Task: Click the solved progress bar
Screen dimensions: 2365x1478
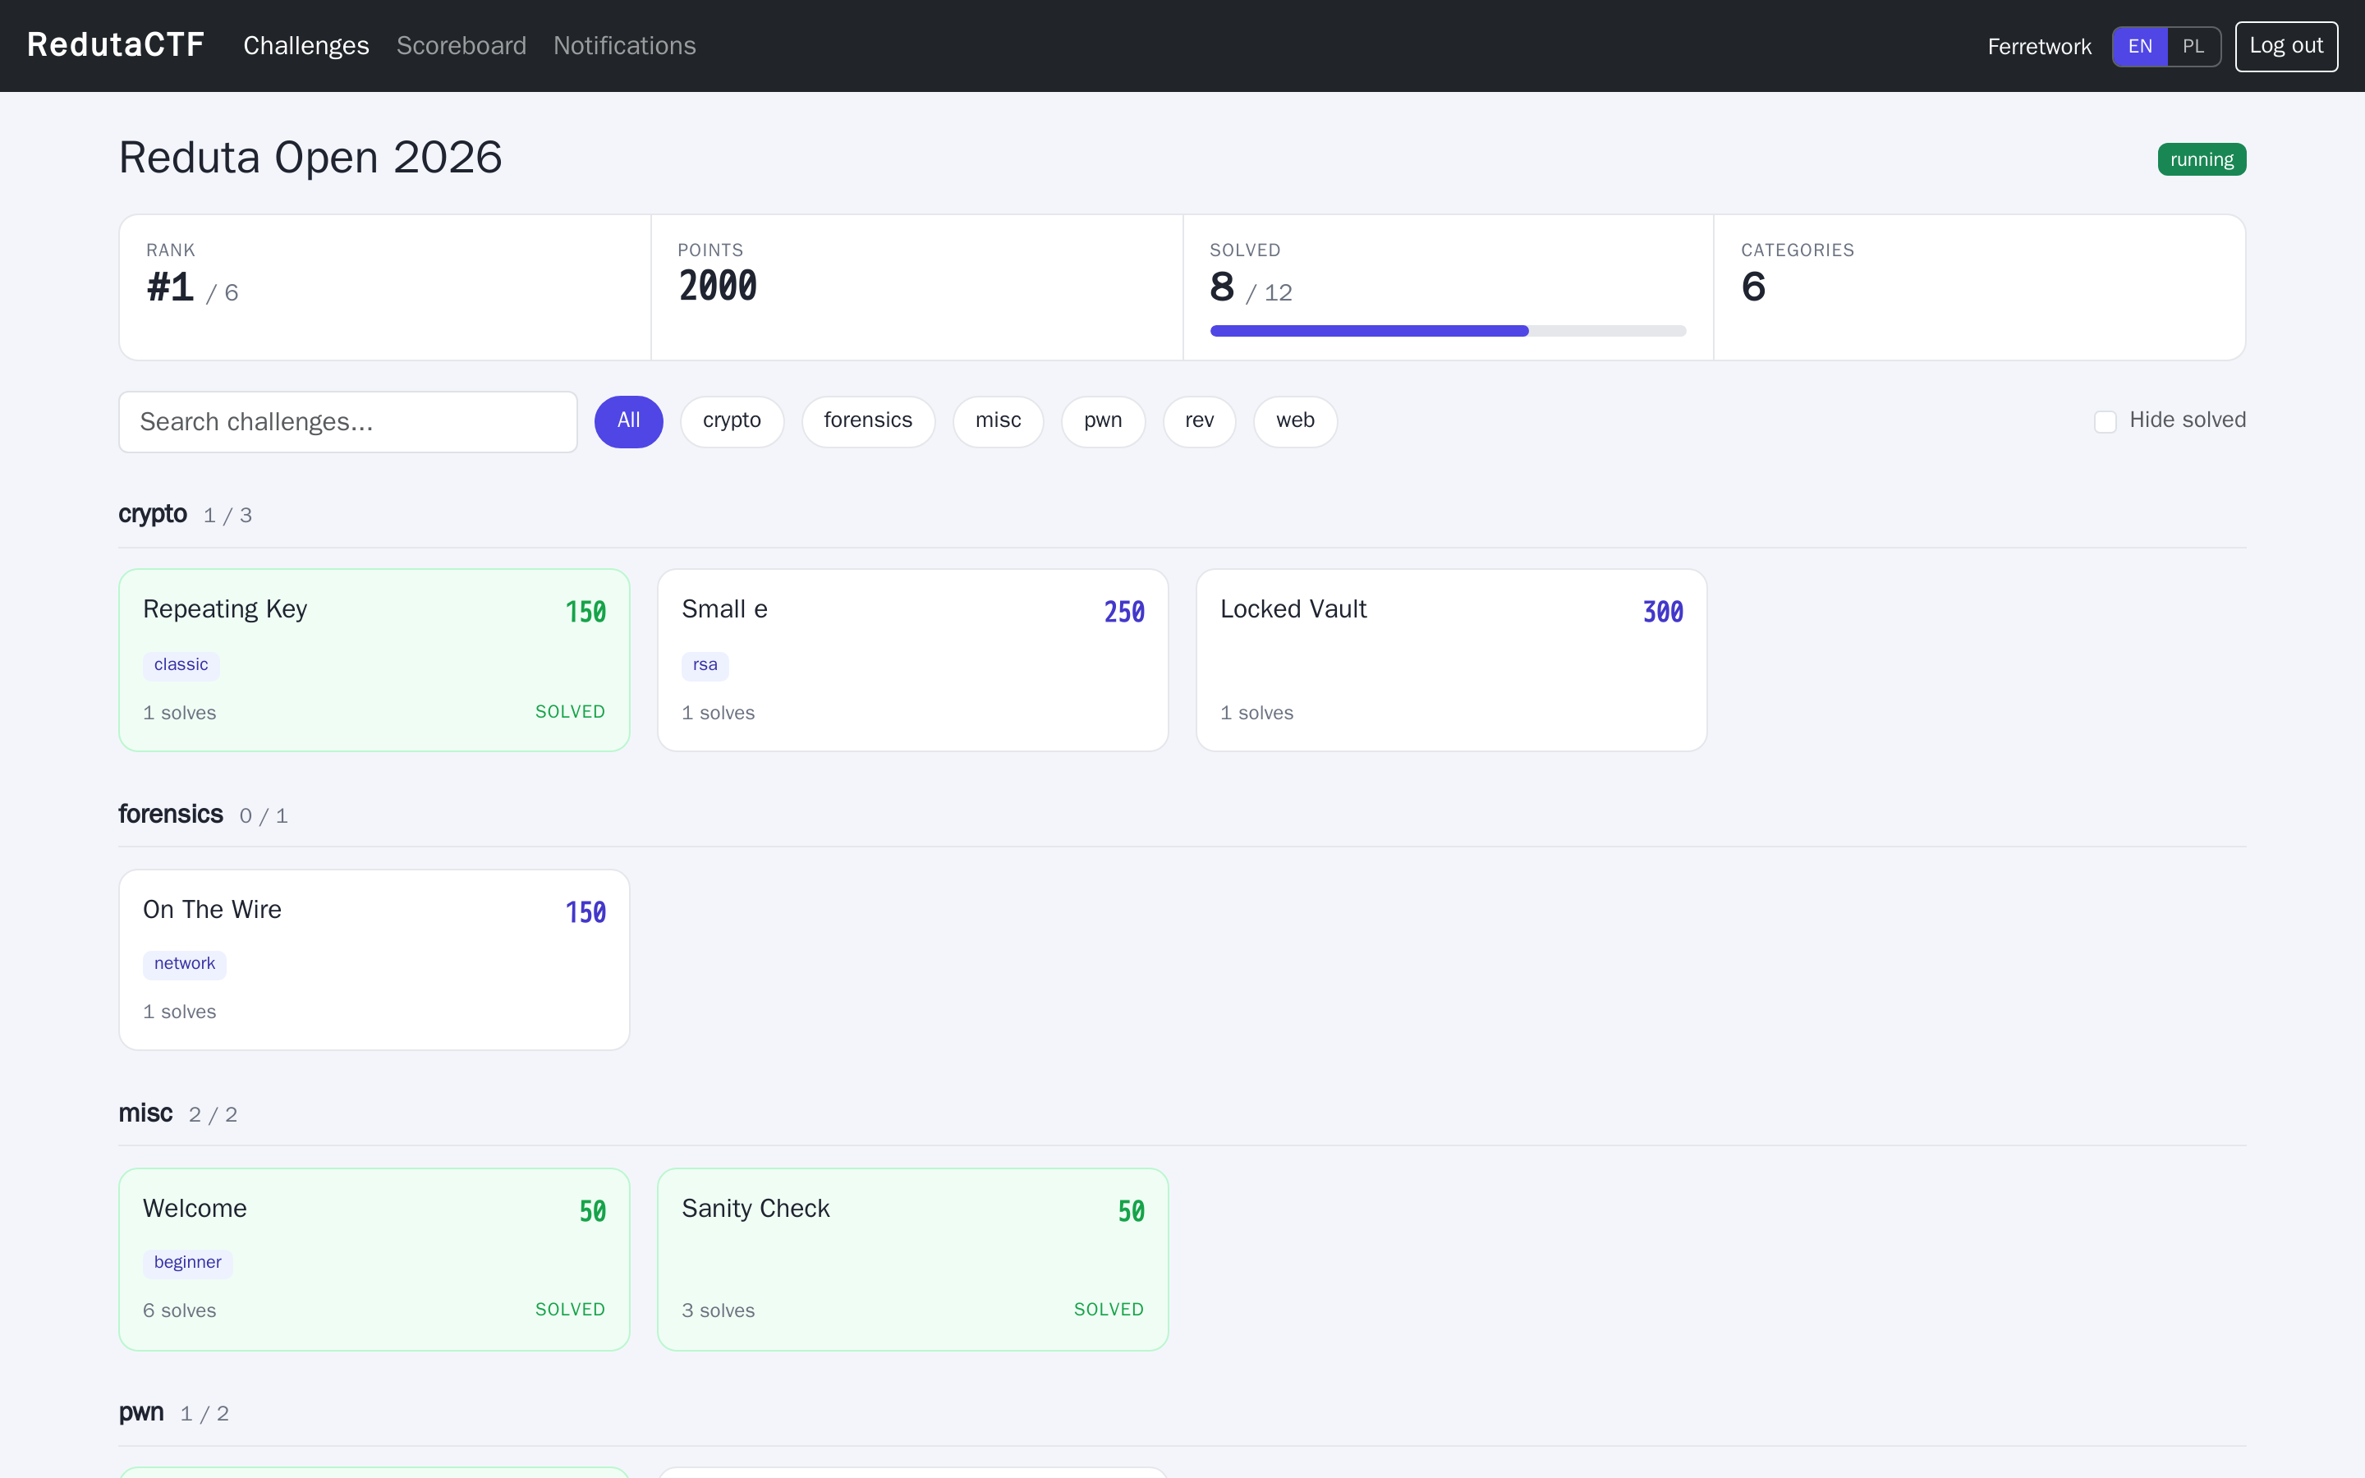Action: 1448,332
